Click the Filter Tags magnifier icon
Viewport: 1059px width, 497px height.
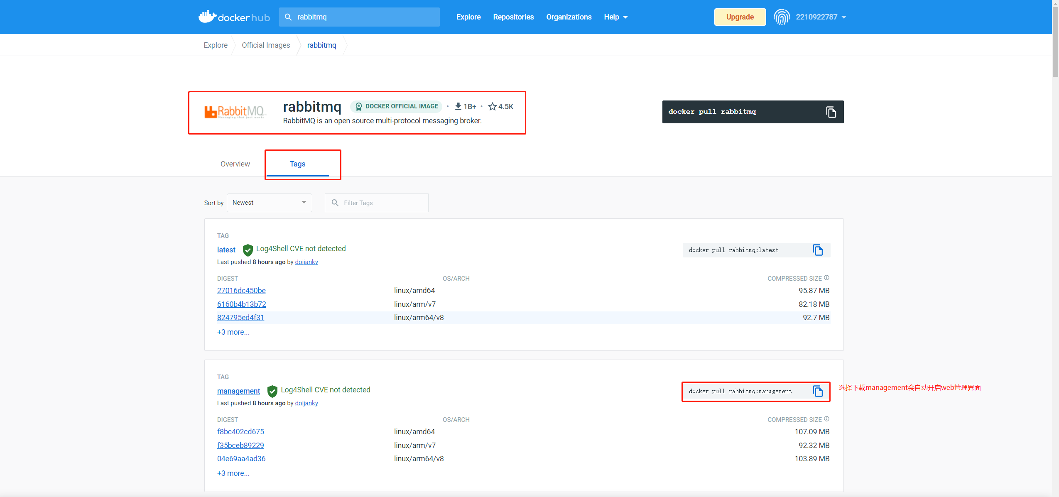click(335, 203)
